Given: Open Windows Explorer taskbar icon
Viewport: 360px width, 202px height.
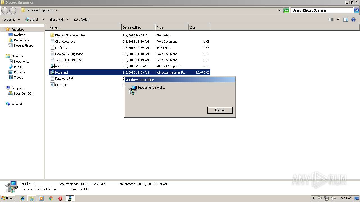Looking at the screenshot, I should pyautogui.click(x=32, y=198).
